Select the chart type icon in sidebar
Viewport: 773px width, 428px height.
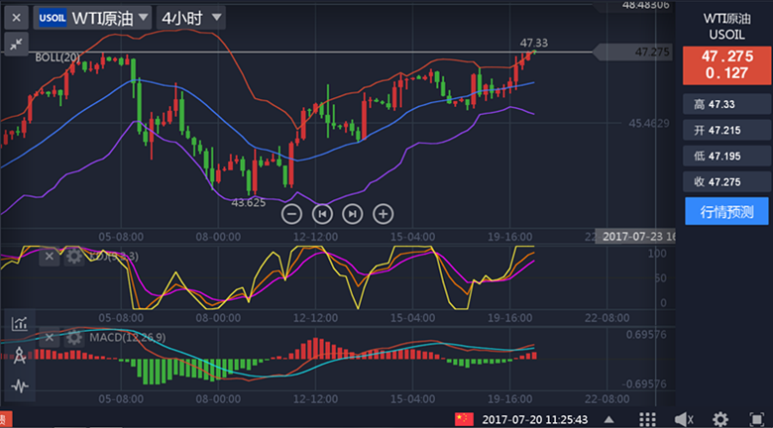click(x=19, y=323)
